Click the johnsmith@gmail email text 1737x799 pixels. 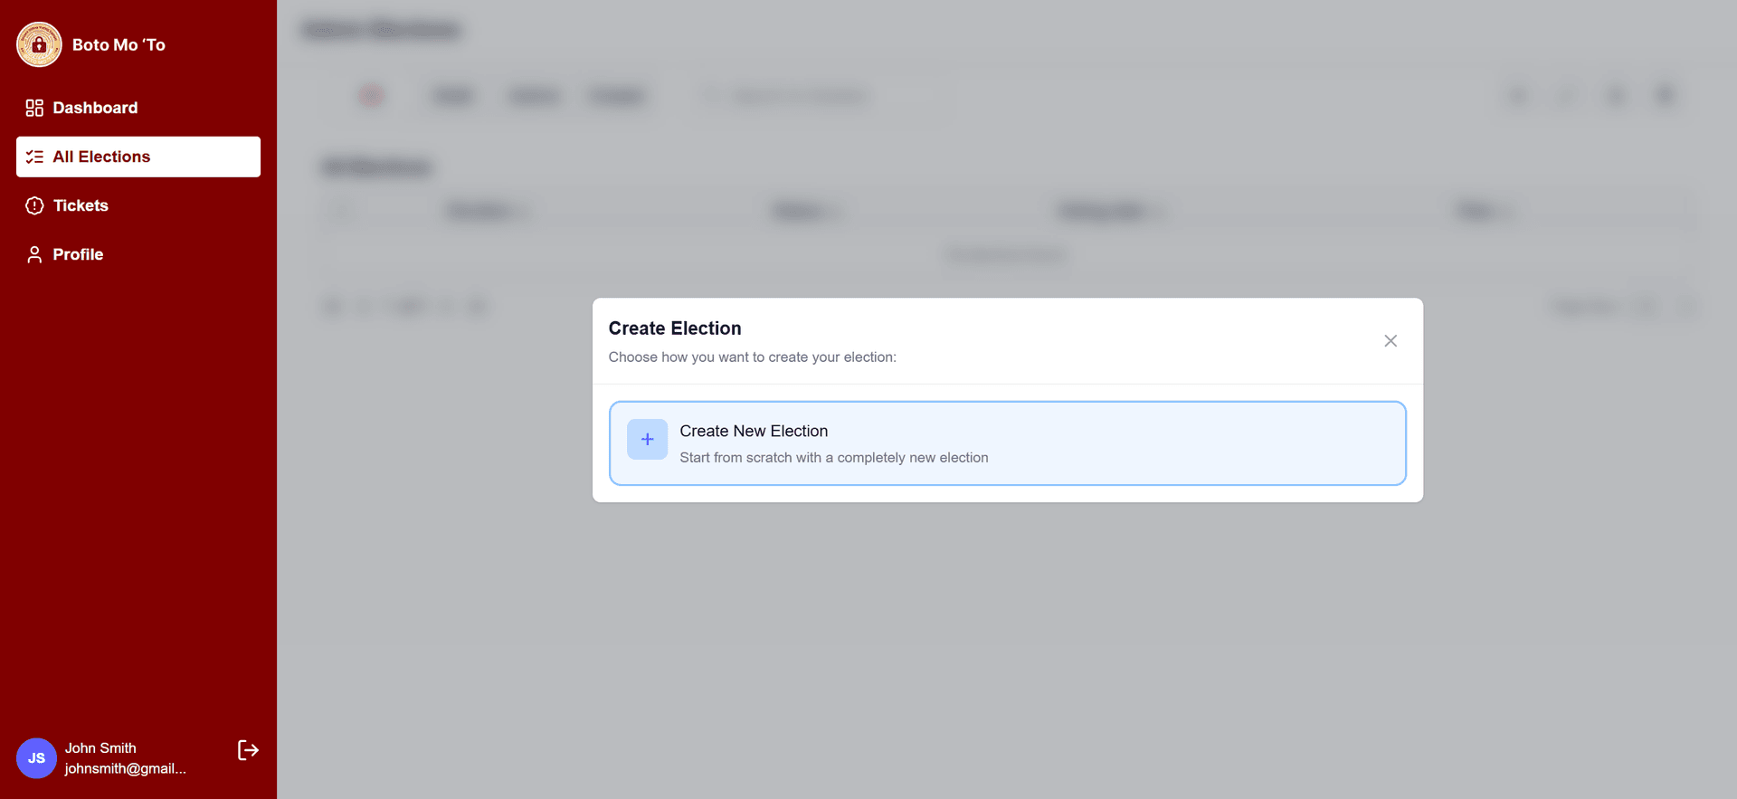125,768
